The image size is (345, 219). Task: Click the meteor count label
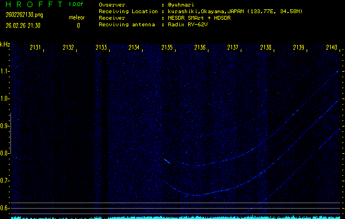click(x=76, y=18)
